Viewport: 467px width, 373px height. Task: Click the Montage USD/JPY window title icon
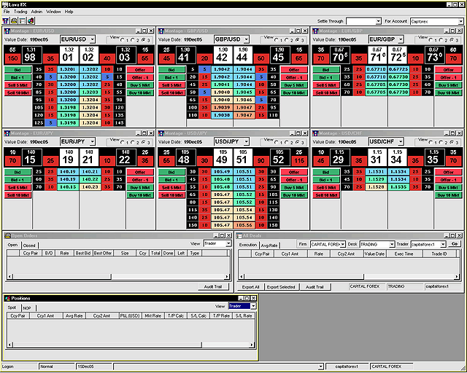pos(161,133)
